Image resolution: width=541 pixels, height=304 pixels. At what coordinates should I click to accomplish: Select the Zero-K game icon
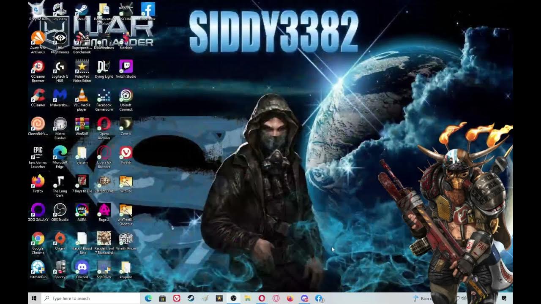point(126,127)
